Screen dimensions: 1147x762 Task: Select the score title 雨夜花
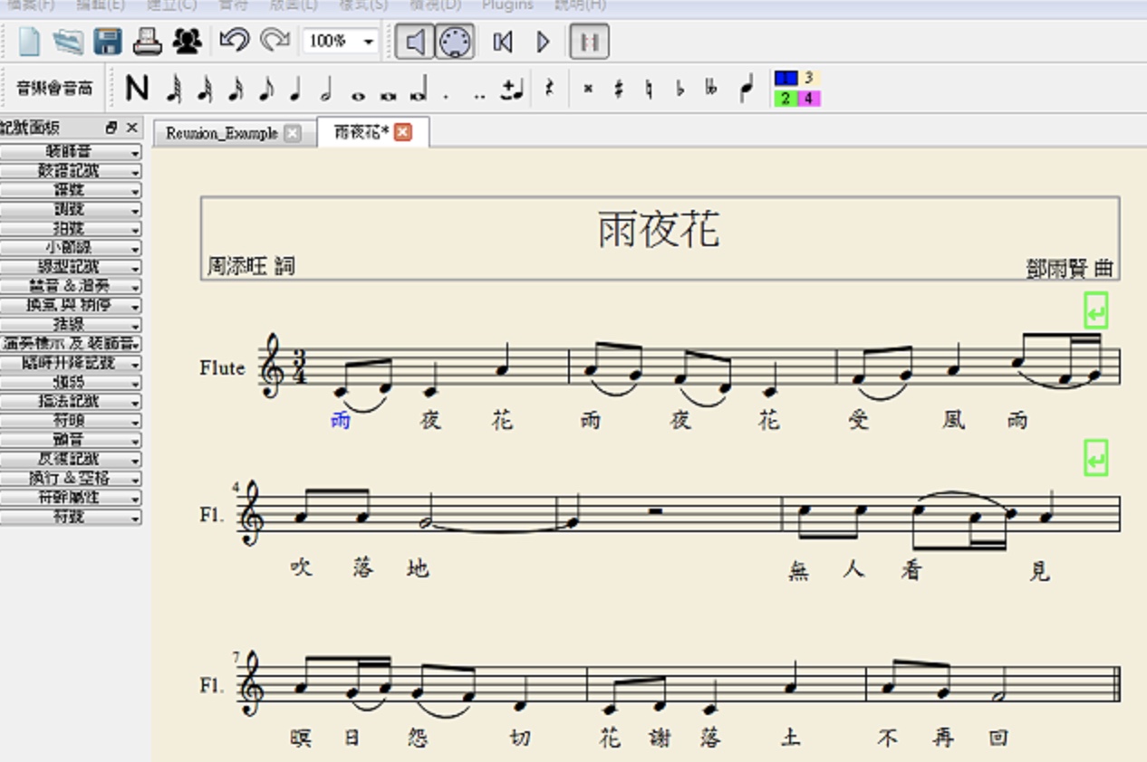659,228
